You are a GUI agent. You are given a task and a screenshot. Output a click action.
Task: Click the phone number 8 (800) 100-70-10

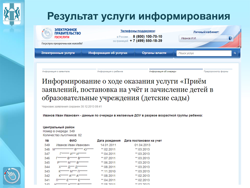147,36
